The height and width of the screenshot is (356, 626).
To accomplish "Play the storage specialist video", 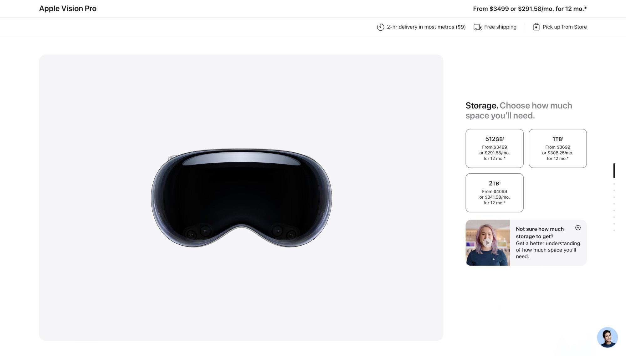I will pyautogui.click(x=487, y=242).
